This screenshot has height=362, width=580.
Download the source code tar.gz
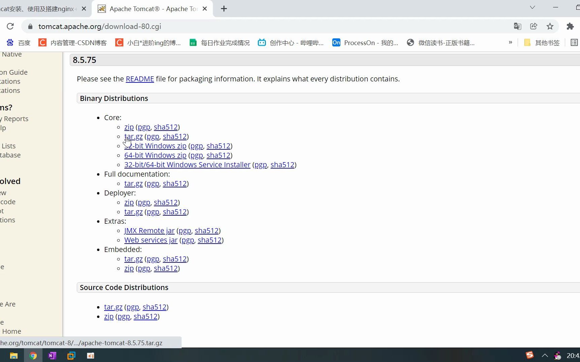coord(113,307)
